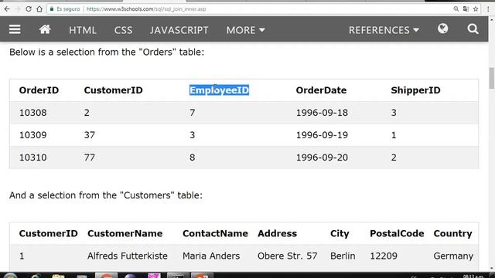
Task: Open browser home page button
Action: pyautogui.click(x=39, y=8)
